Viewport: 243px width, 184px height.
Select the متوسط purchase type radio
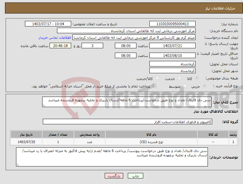185,86
